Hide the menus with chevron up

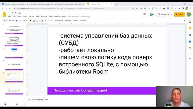click(184, 21)
